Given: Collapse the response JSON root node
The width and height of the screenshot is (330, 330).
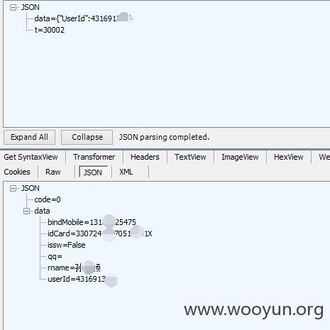Looking at the screenshot, I should pyautogui.click(x=13, y=188).
